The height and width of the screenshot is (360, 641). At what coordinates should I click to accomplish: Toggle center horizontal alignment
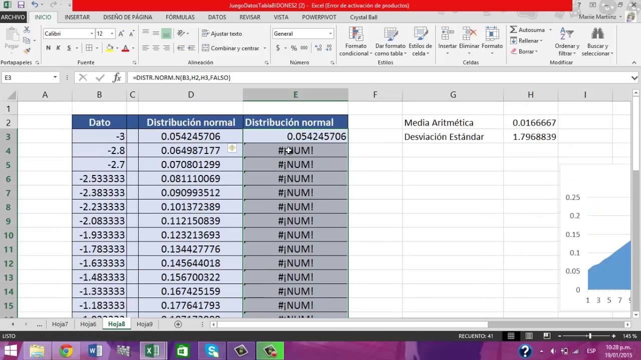(x=156, y=48)
